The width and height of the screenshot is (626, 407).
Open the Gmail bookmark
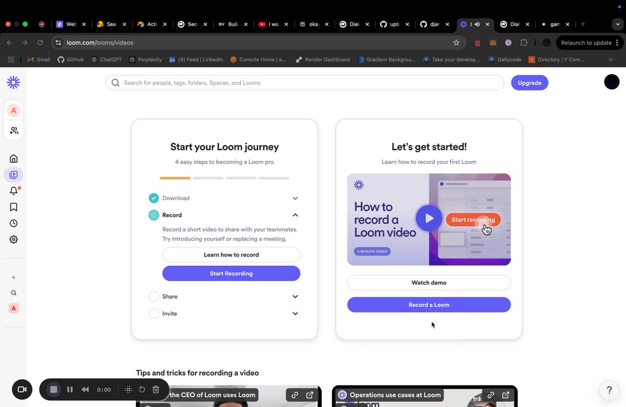point(39,60)
